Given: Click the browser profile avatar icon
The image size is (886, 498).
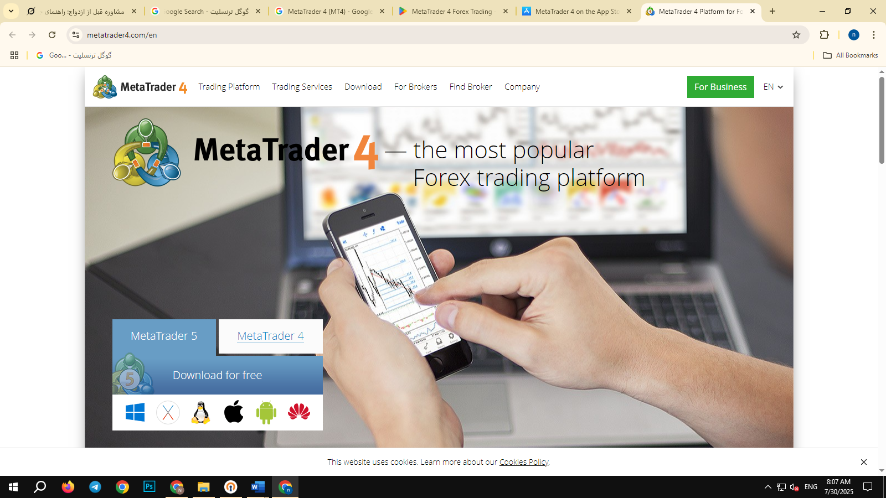Looking at the screenshot, I should point(853,35).
